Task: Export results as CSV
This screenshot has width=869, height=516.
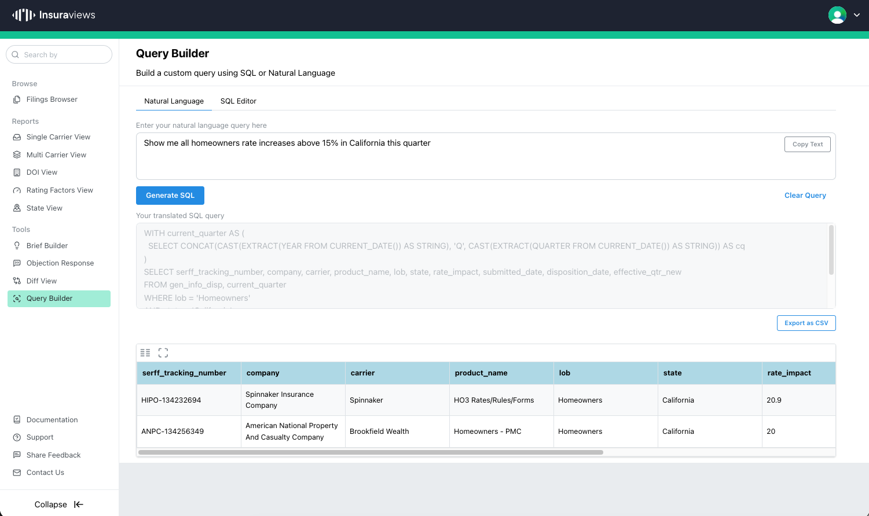Action: [806, 323]
